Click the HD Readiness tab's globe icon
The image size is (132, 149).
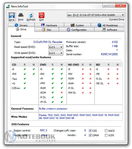tap(99, 25)
